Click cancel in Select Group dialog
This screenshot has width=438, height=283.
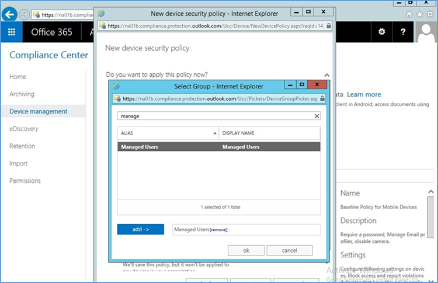pos(290,250)
